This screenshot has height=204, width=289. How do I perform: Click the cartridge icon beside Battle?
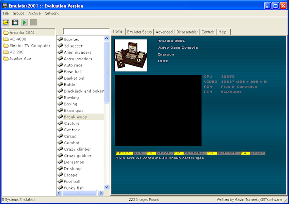point(60,84)
